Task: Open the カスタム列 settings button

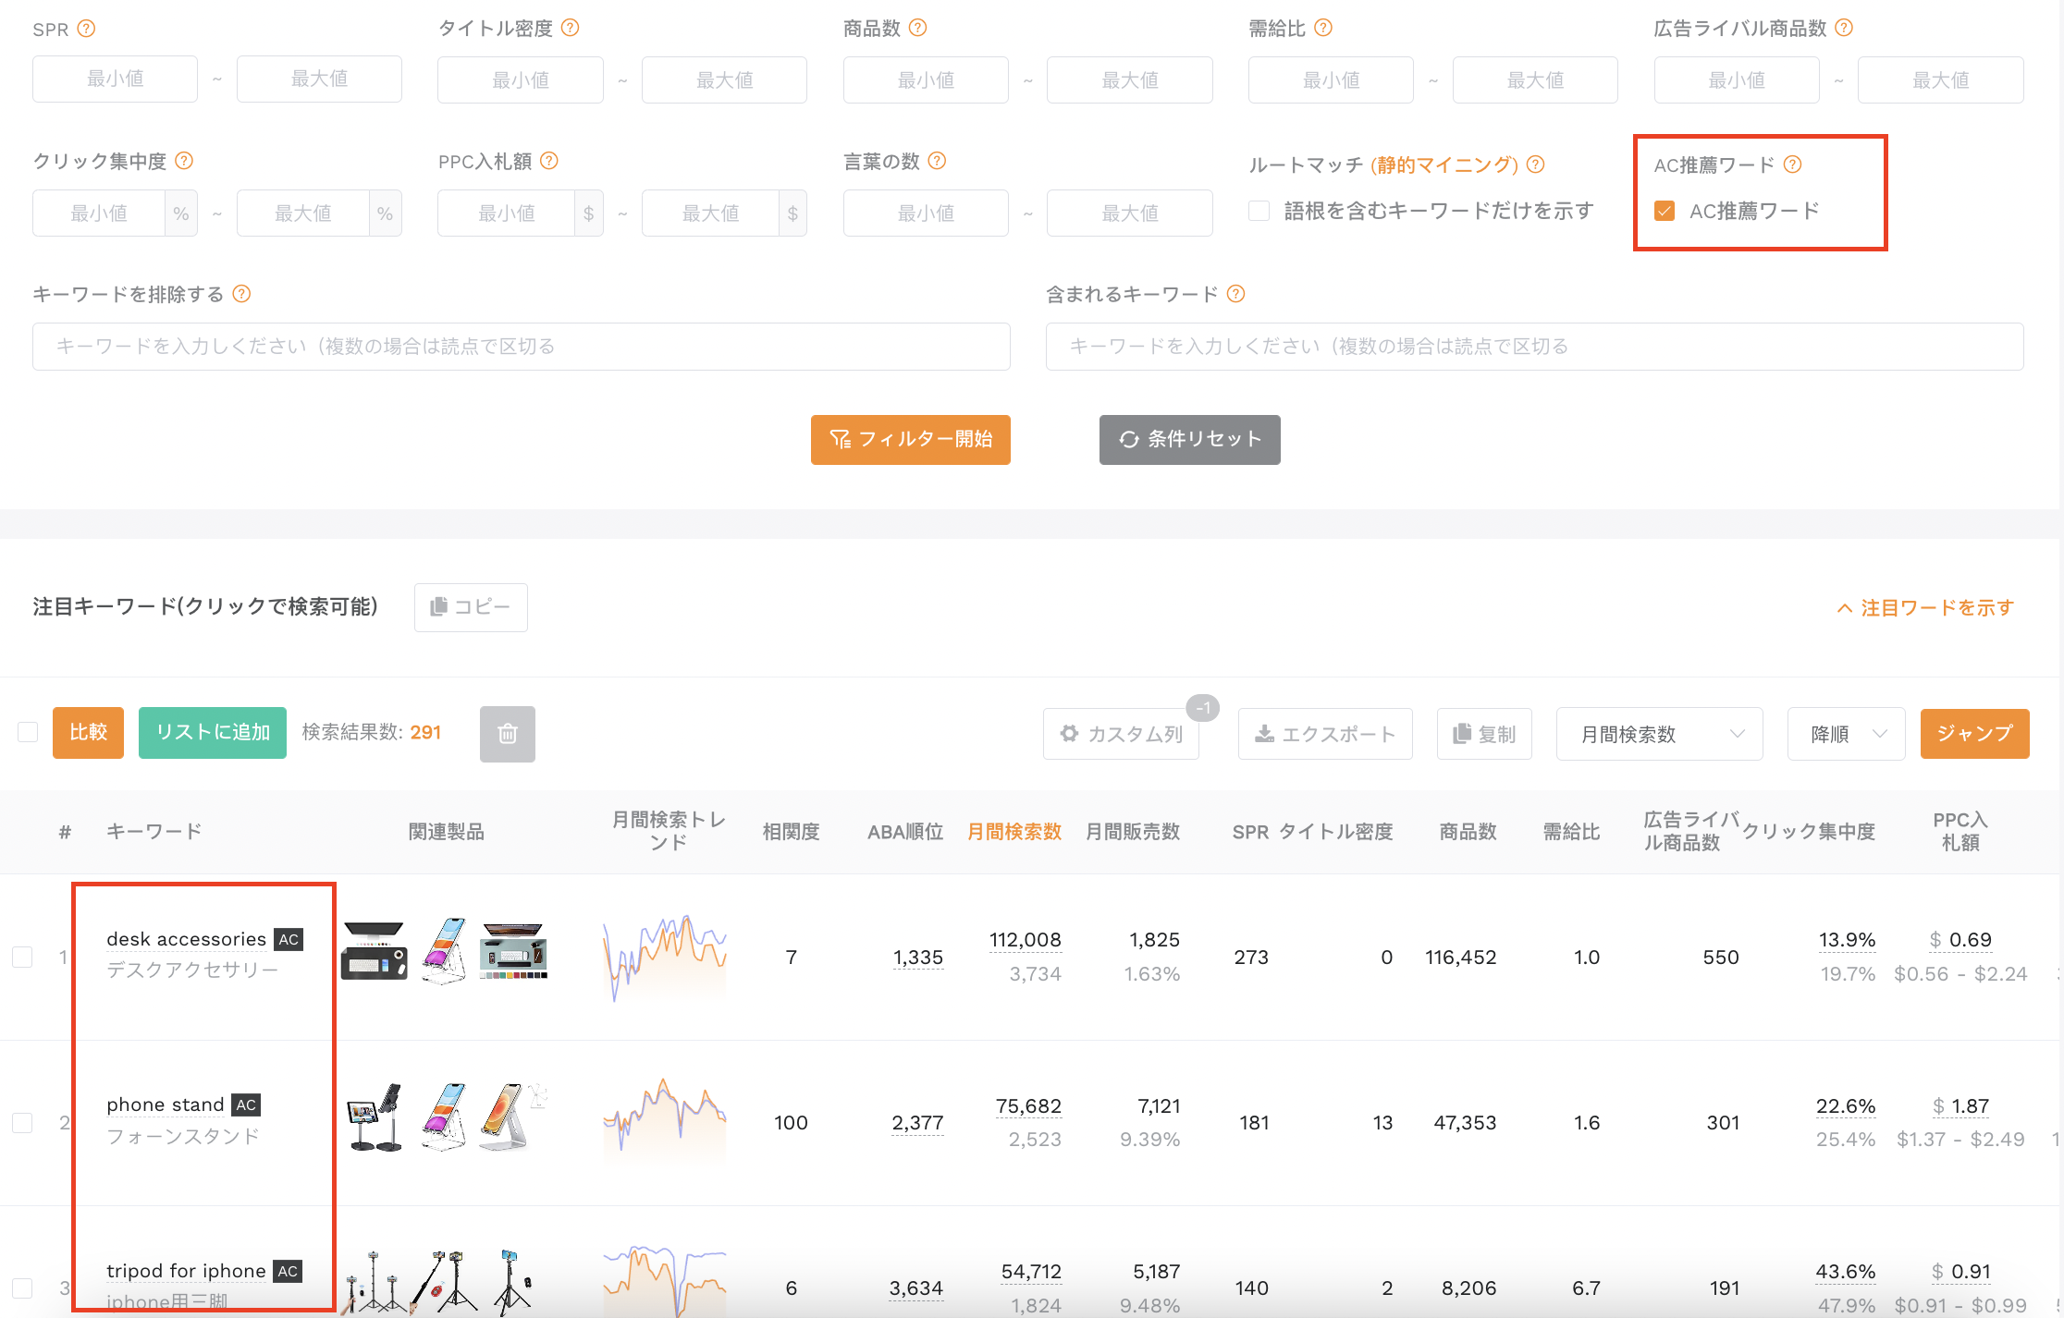Action: 1121,734
